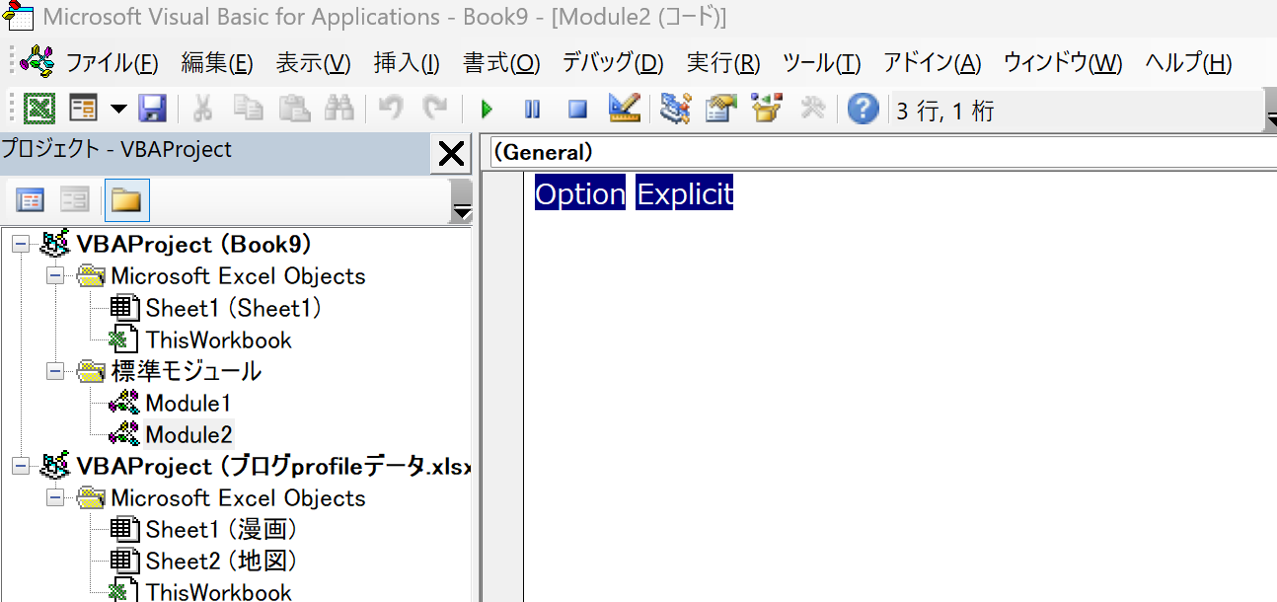The image size is (1277, 602).
Task: Select ThisWorkbook under ブログprofileデータ project
Action: tap(219, 592)
